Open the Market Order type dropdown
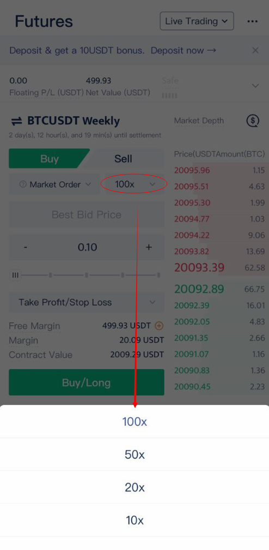Image resolution: width=269 pixels, height=550 pixels. click(54, 184)
